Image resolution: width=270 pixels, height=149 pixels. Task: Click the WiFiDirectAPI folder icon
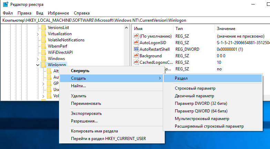point(43,52)
